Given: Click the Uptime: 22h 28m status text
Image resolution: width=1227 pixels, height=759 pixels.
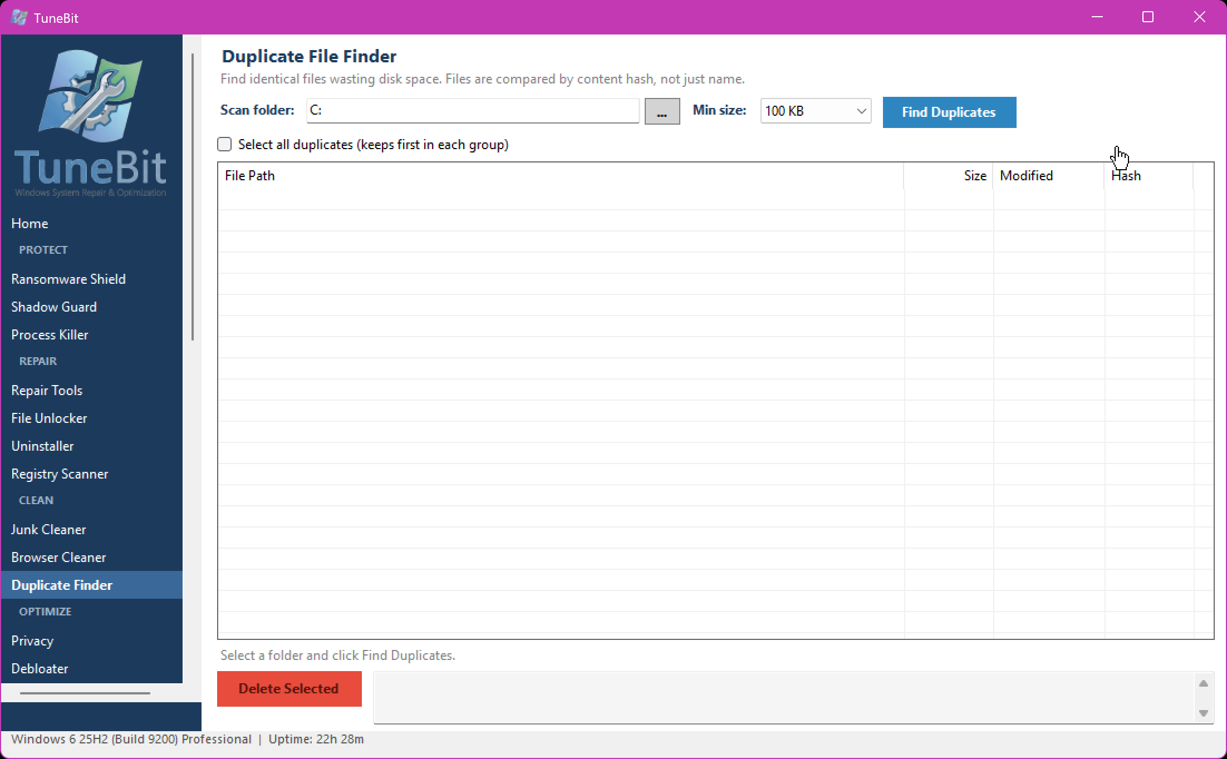Looking at the screenshot, I should pos(316,740).
